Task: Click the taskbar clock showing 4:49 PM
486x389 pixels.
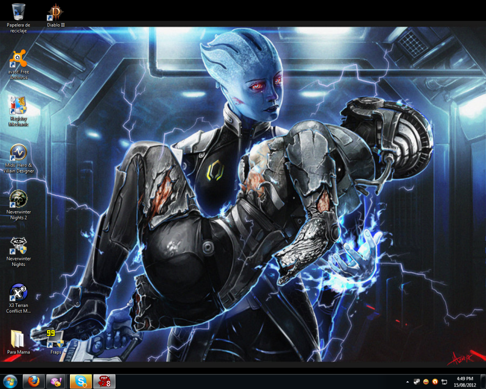Action: 465,381
